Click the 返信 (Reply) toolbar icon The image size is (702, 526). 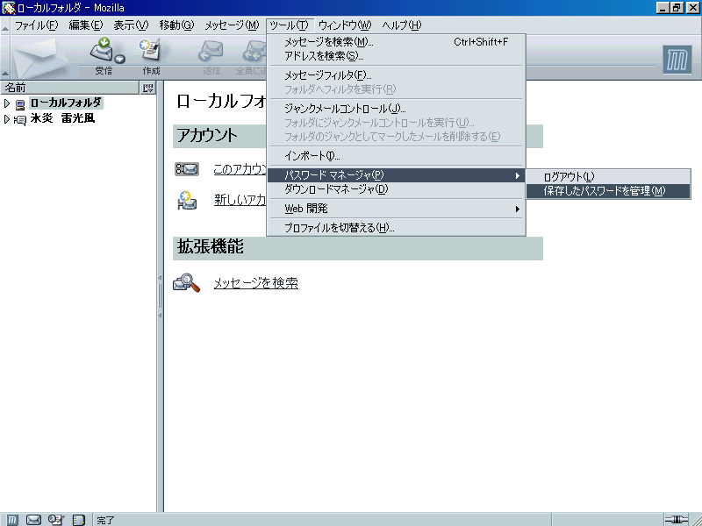point(211,51)
